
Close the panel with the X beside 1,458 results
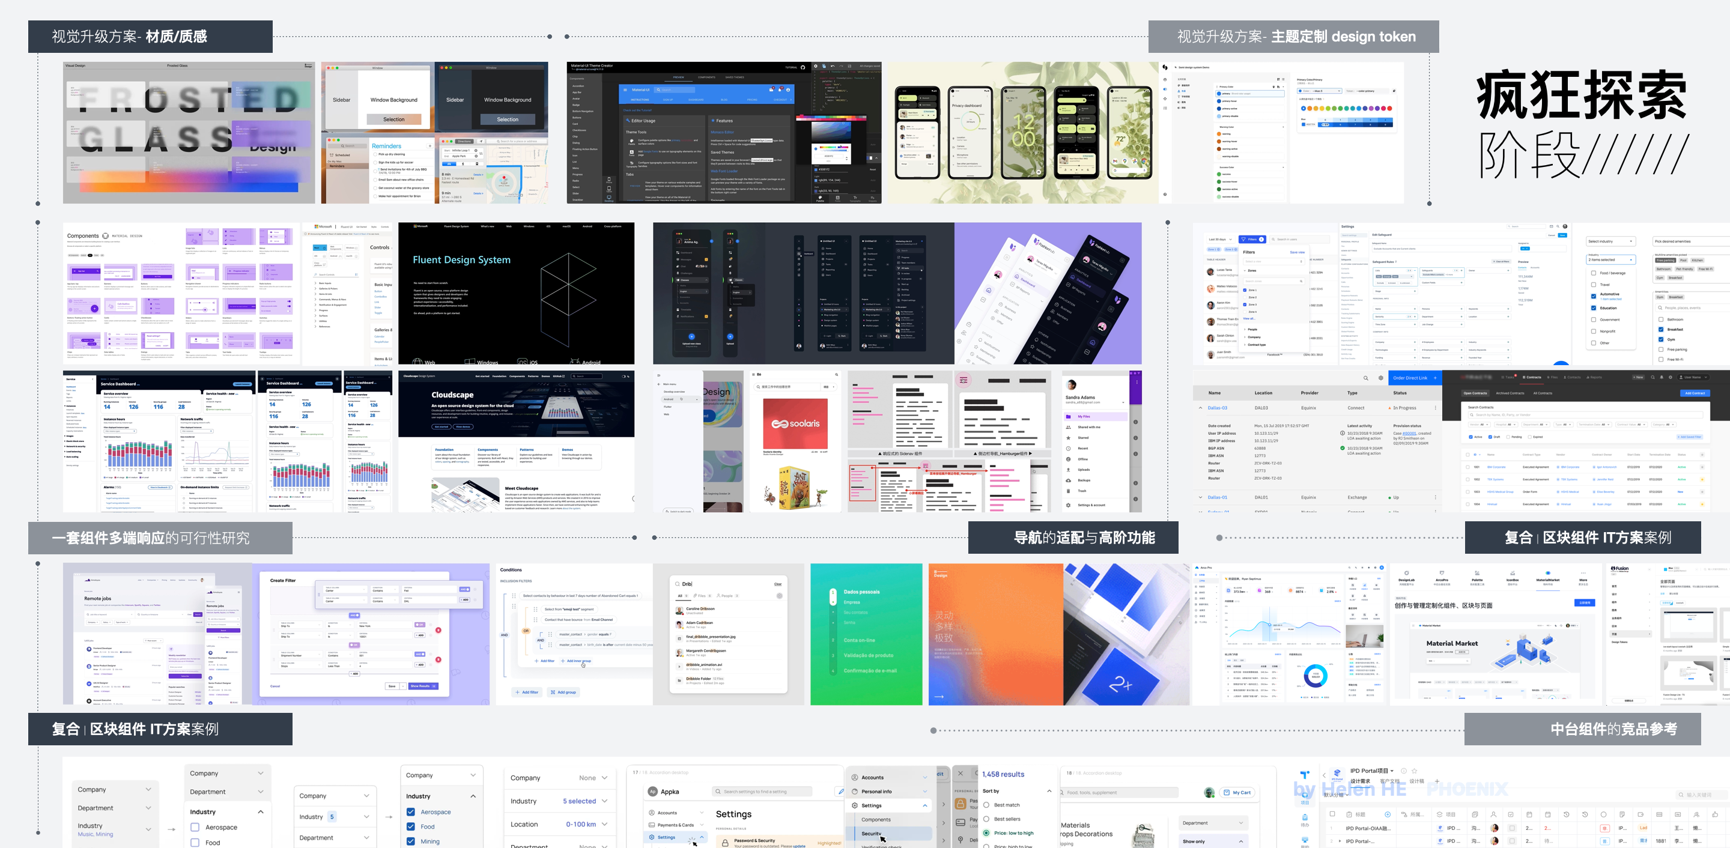961,774
